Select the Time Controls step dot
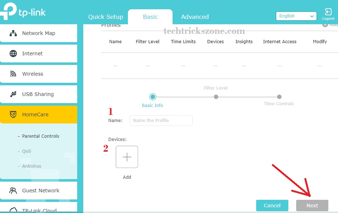 click(x=279, y=97)
